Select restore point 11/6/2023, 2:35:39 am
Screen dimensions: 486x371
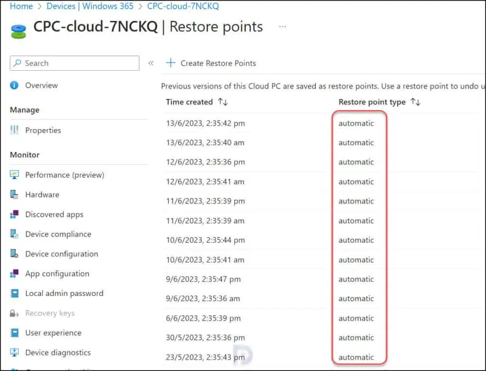[x=205, y=221]
